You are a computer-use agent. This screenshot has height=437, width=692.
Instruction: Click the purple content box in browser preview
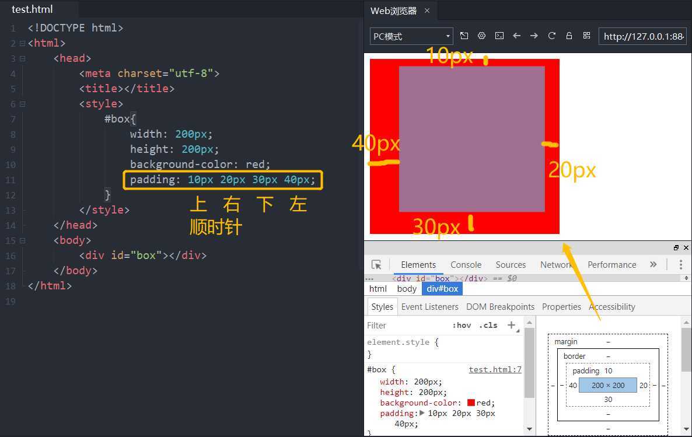click(472, 139)
